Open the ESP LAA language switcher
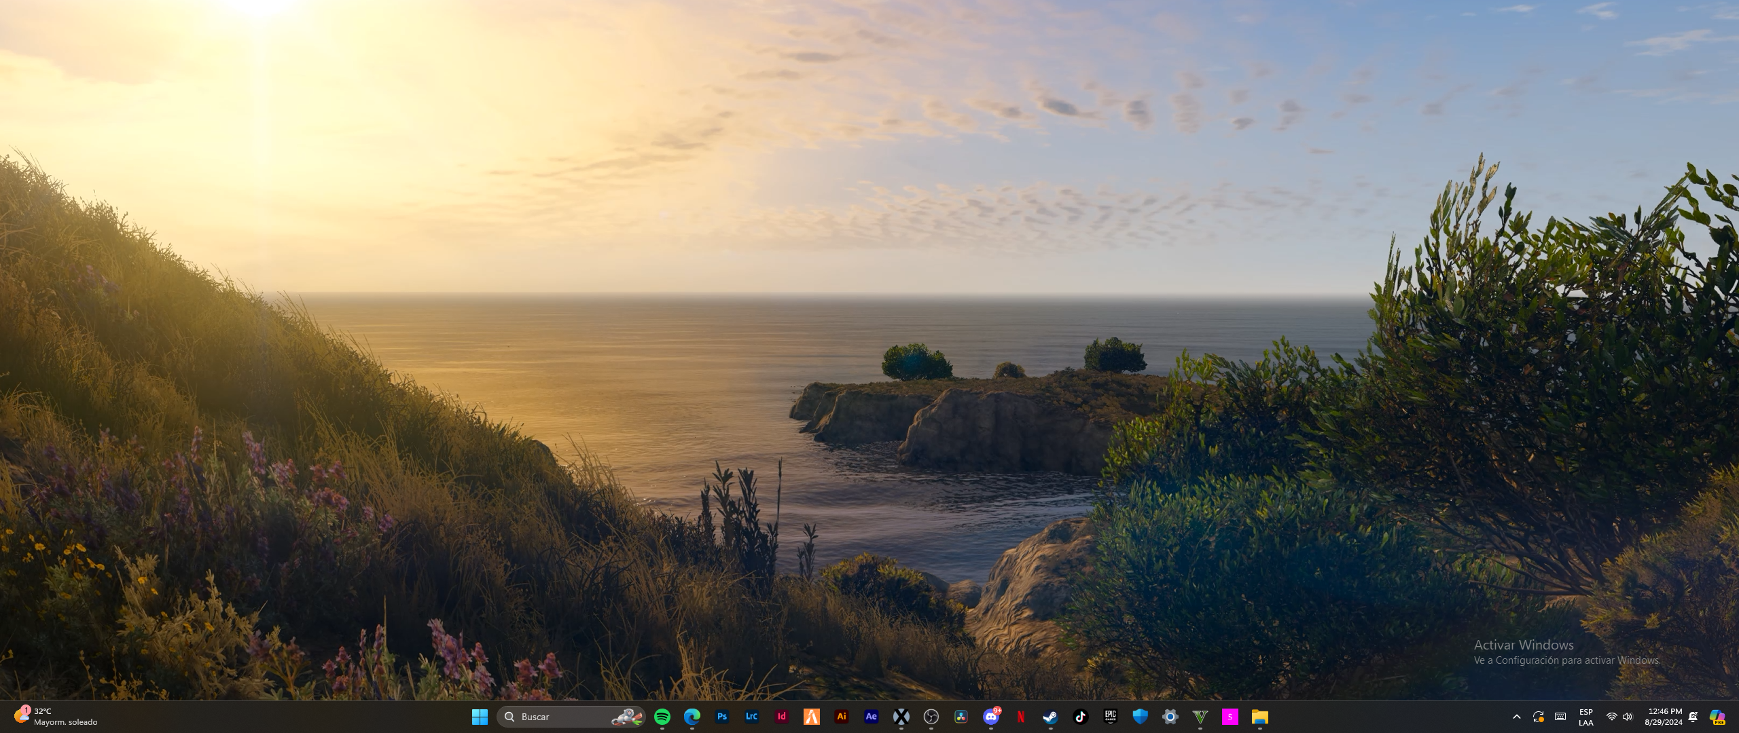The width and height of the screenshot is (1739, 733). 1586,717
